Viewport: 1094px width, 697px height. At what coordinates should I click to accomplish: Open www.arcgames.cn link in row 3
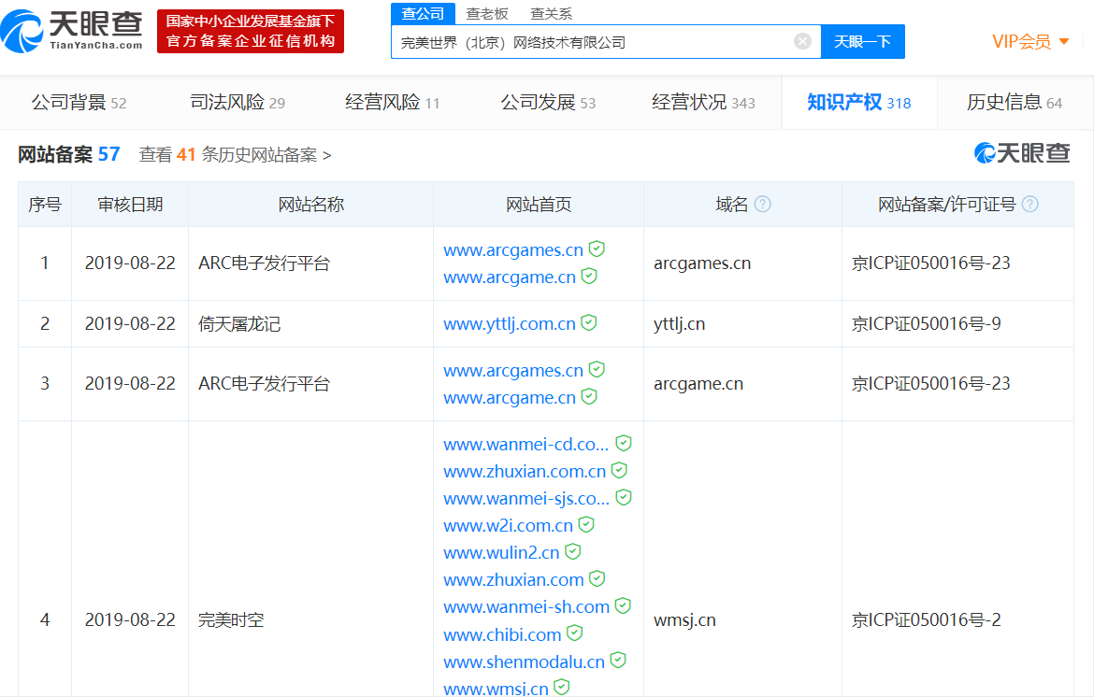pyautogui.click(x=512, y=371)
